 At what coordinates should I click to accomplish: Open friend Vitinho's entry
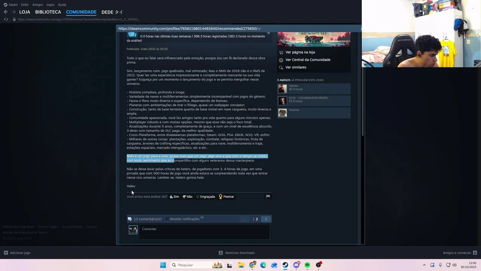pos(314,89)
